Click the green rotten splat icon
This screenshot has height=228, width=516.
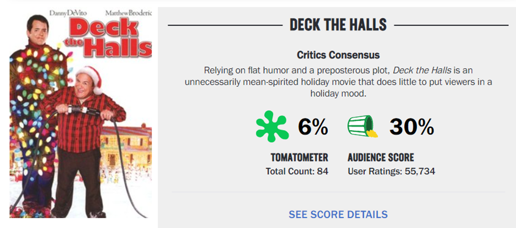click(272, 127)
